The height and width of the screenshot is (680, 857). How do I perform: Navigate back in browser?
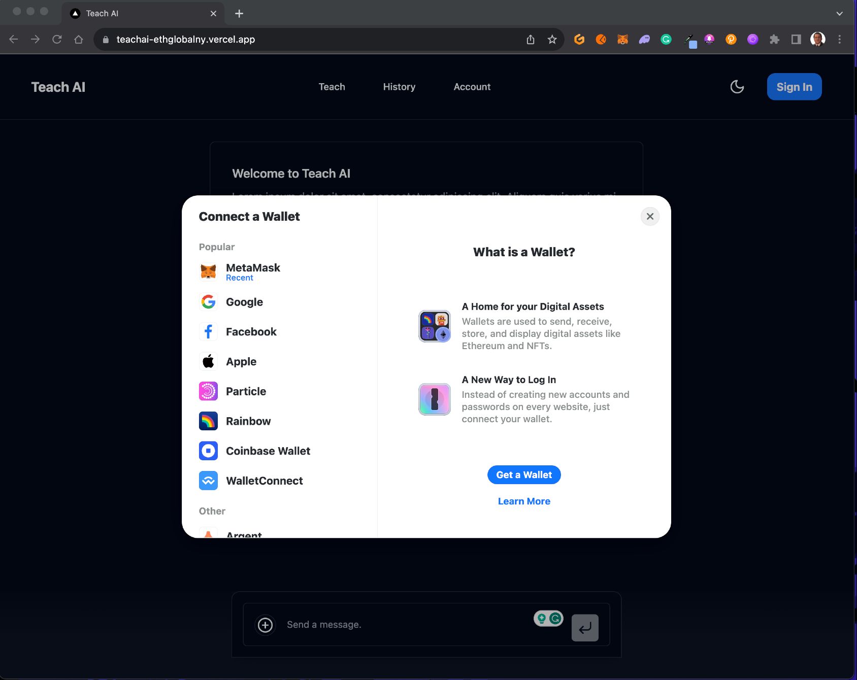click(x=14, y=40)
